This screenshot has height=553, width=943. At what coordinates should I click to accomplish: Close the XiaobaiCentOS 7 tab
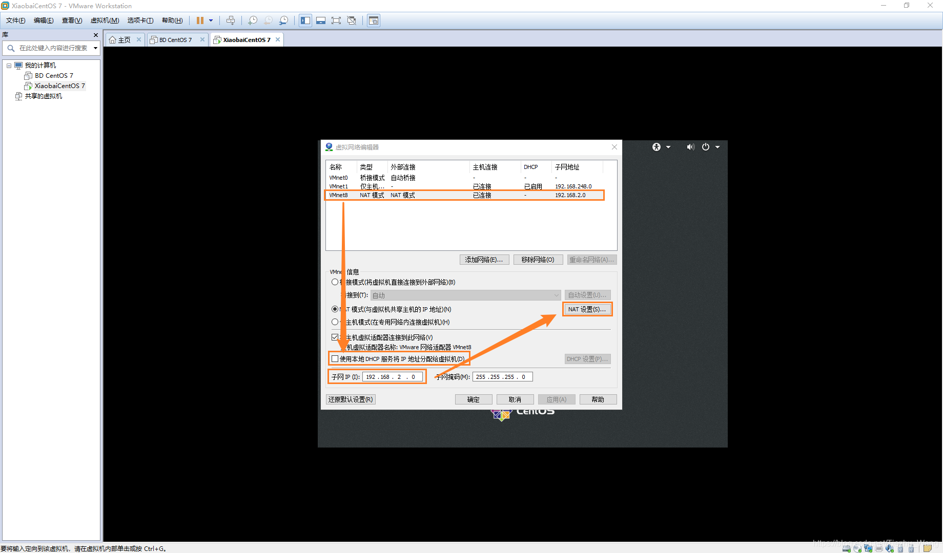[x=278, y=39]
